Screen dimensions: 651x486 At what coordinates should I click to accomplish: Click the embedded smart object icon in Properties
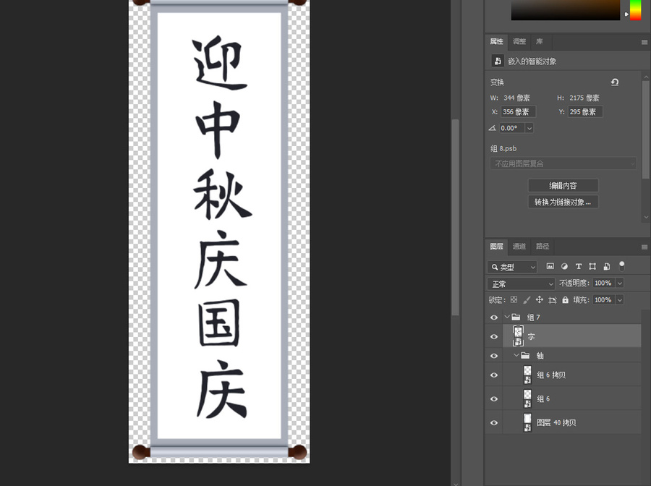498,61
